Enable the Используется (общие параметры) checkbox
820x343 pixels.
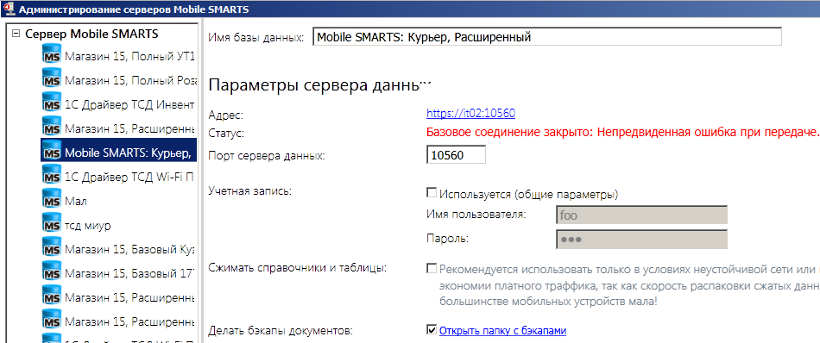(x=432, y=194)
